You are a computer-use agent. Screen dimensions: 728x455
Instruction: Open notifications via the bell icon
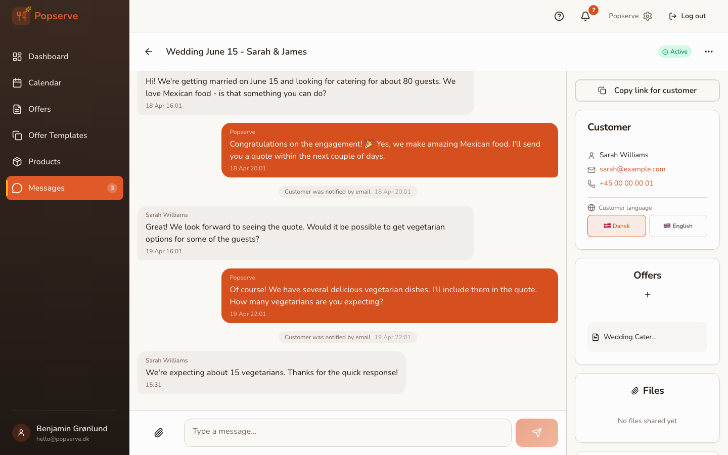click(x=585, y=16)
